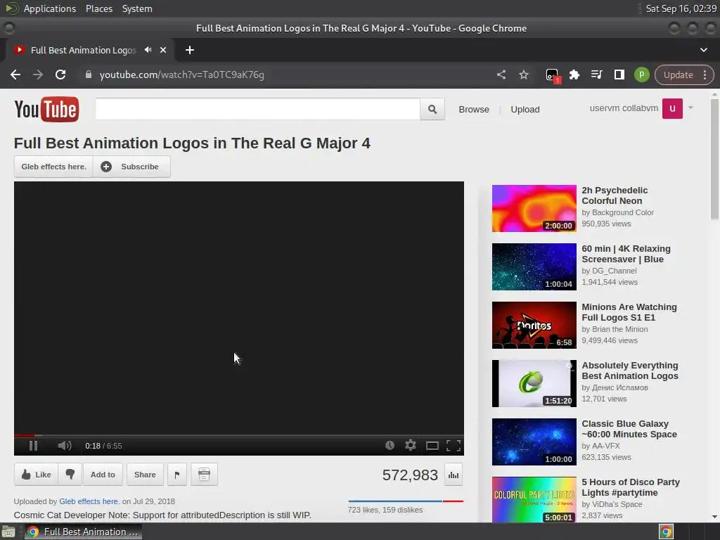Open the Minions Are Watching Full Logos thumbnail

[534, 325]
